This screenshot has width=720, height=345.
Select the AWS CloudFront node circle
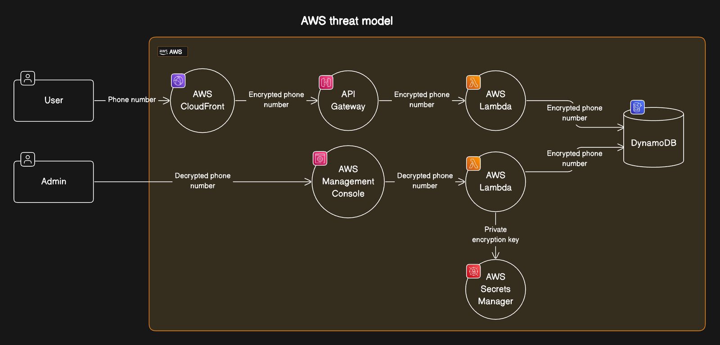coord(202,101)
